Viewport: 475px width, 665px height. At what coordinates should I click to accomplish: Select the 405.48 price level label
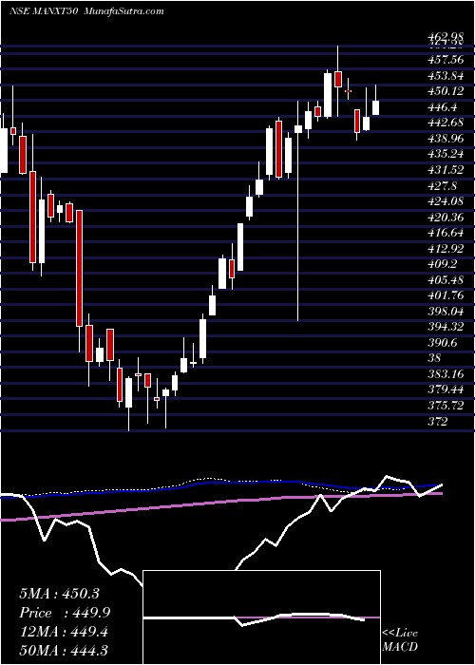[445, 280]
